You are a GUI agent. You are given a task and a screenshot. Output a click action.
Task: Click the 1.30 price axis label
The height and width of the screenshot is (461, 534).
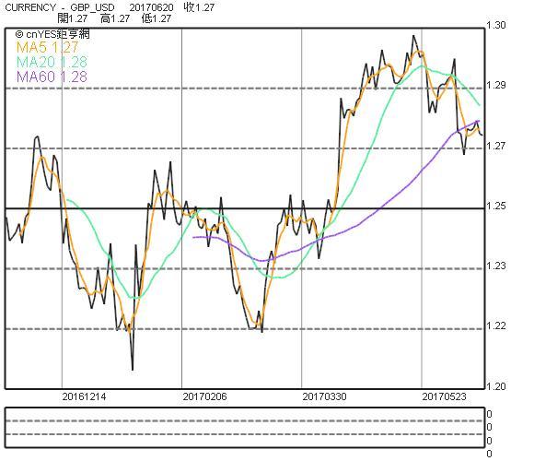pyautogui.click(x=496, y=25)
